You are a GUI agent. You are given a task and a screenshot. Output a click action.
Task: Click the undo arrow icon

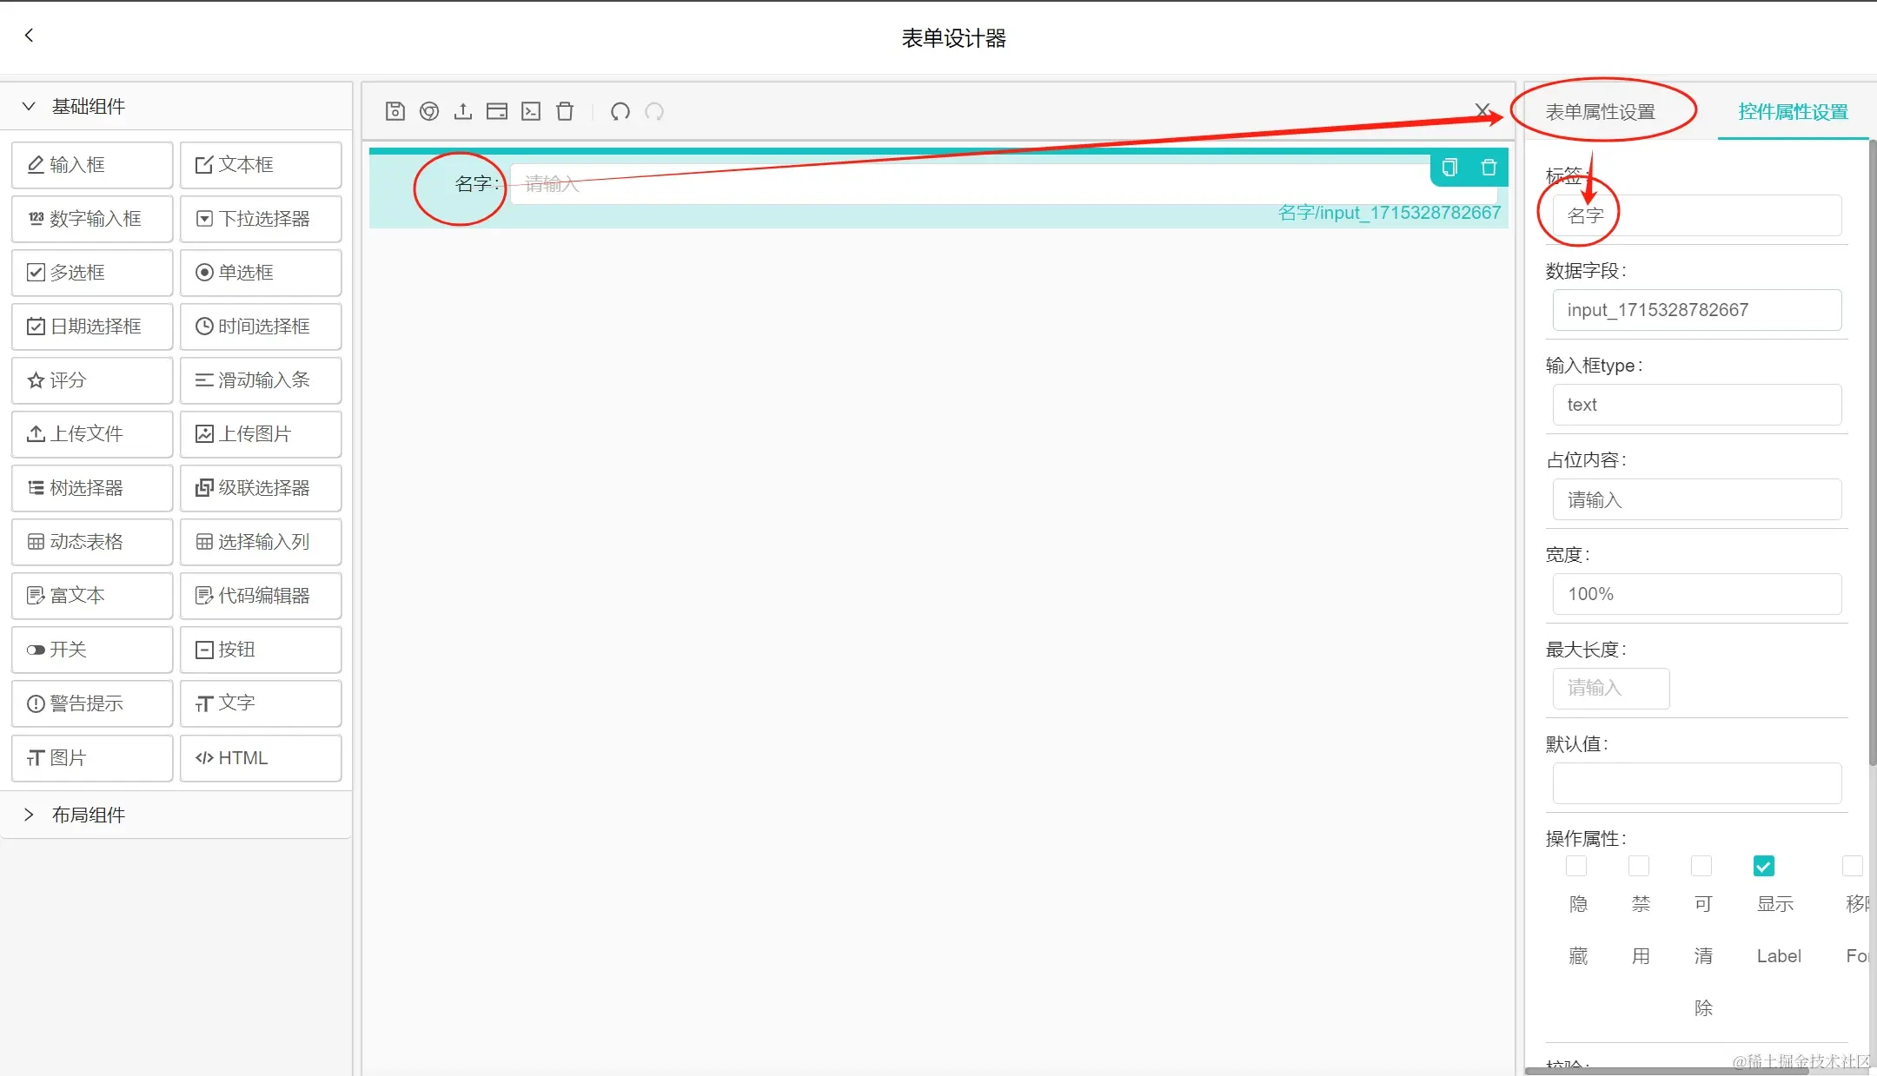tap(620, 111)
